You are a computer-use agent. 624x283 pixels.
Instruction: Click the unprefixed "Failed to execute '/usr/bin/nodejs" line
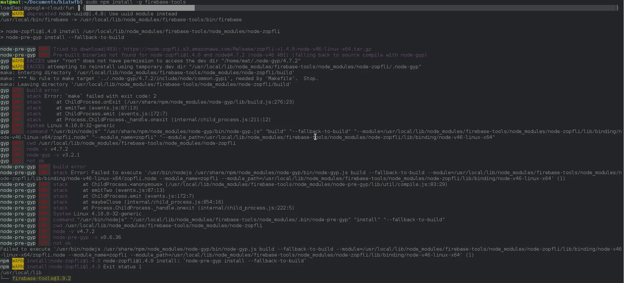coord(311,252)
